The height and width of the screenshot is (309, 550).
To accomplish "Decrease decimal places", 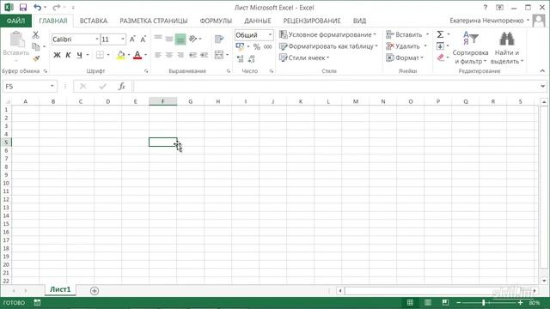I will tap(251, 59).
